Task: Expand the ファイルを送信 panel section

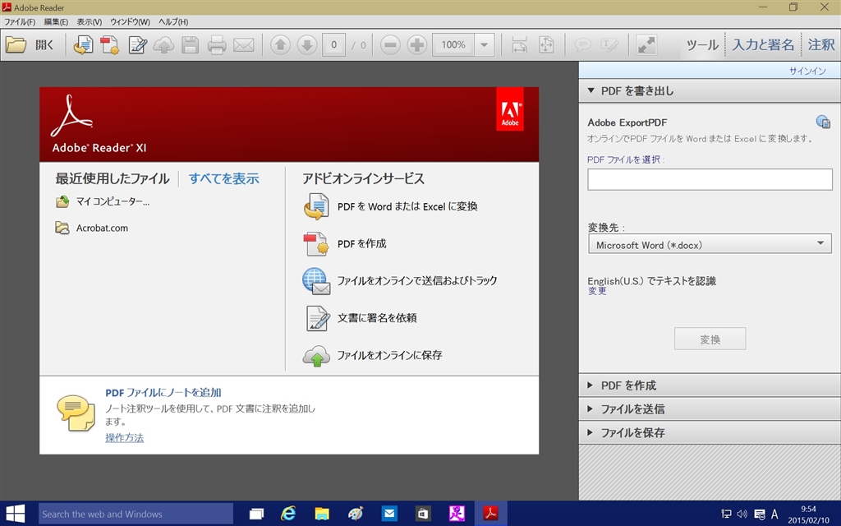Action: click(632, 408)
